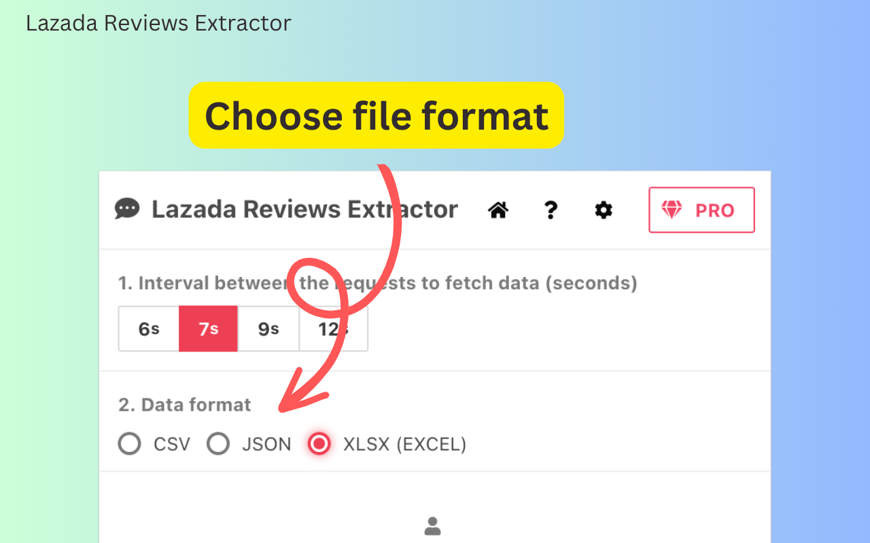Image resolution: width=870 pixels, height=543 pixels.
Task: Click the 2. Data format section heading
Action: pyautogui.click(x=184, y=405)
